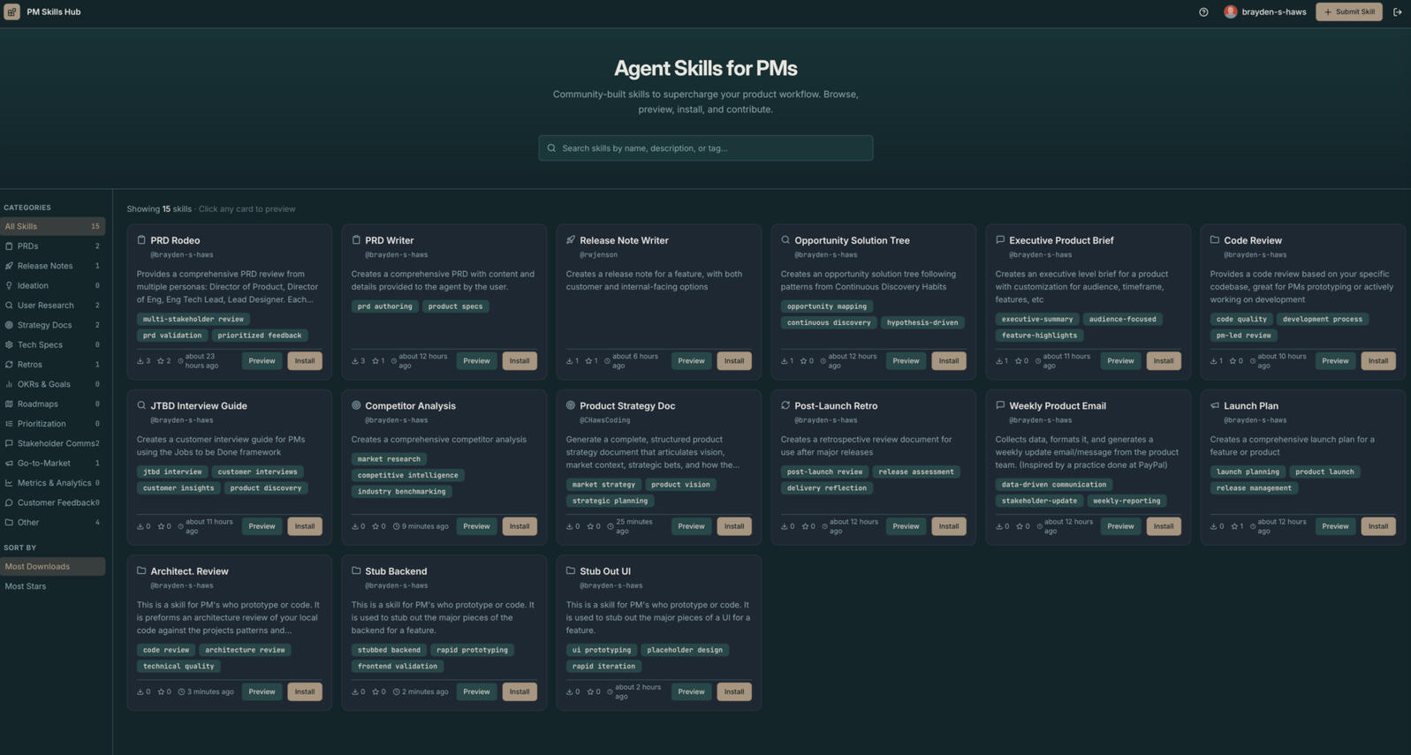Click the star icon on Launch Plan card

tap(1235, 526)
